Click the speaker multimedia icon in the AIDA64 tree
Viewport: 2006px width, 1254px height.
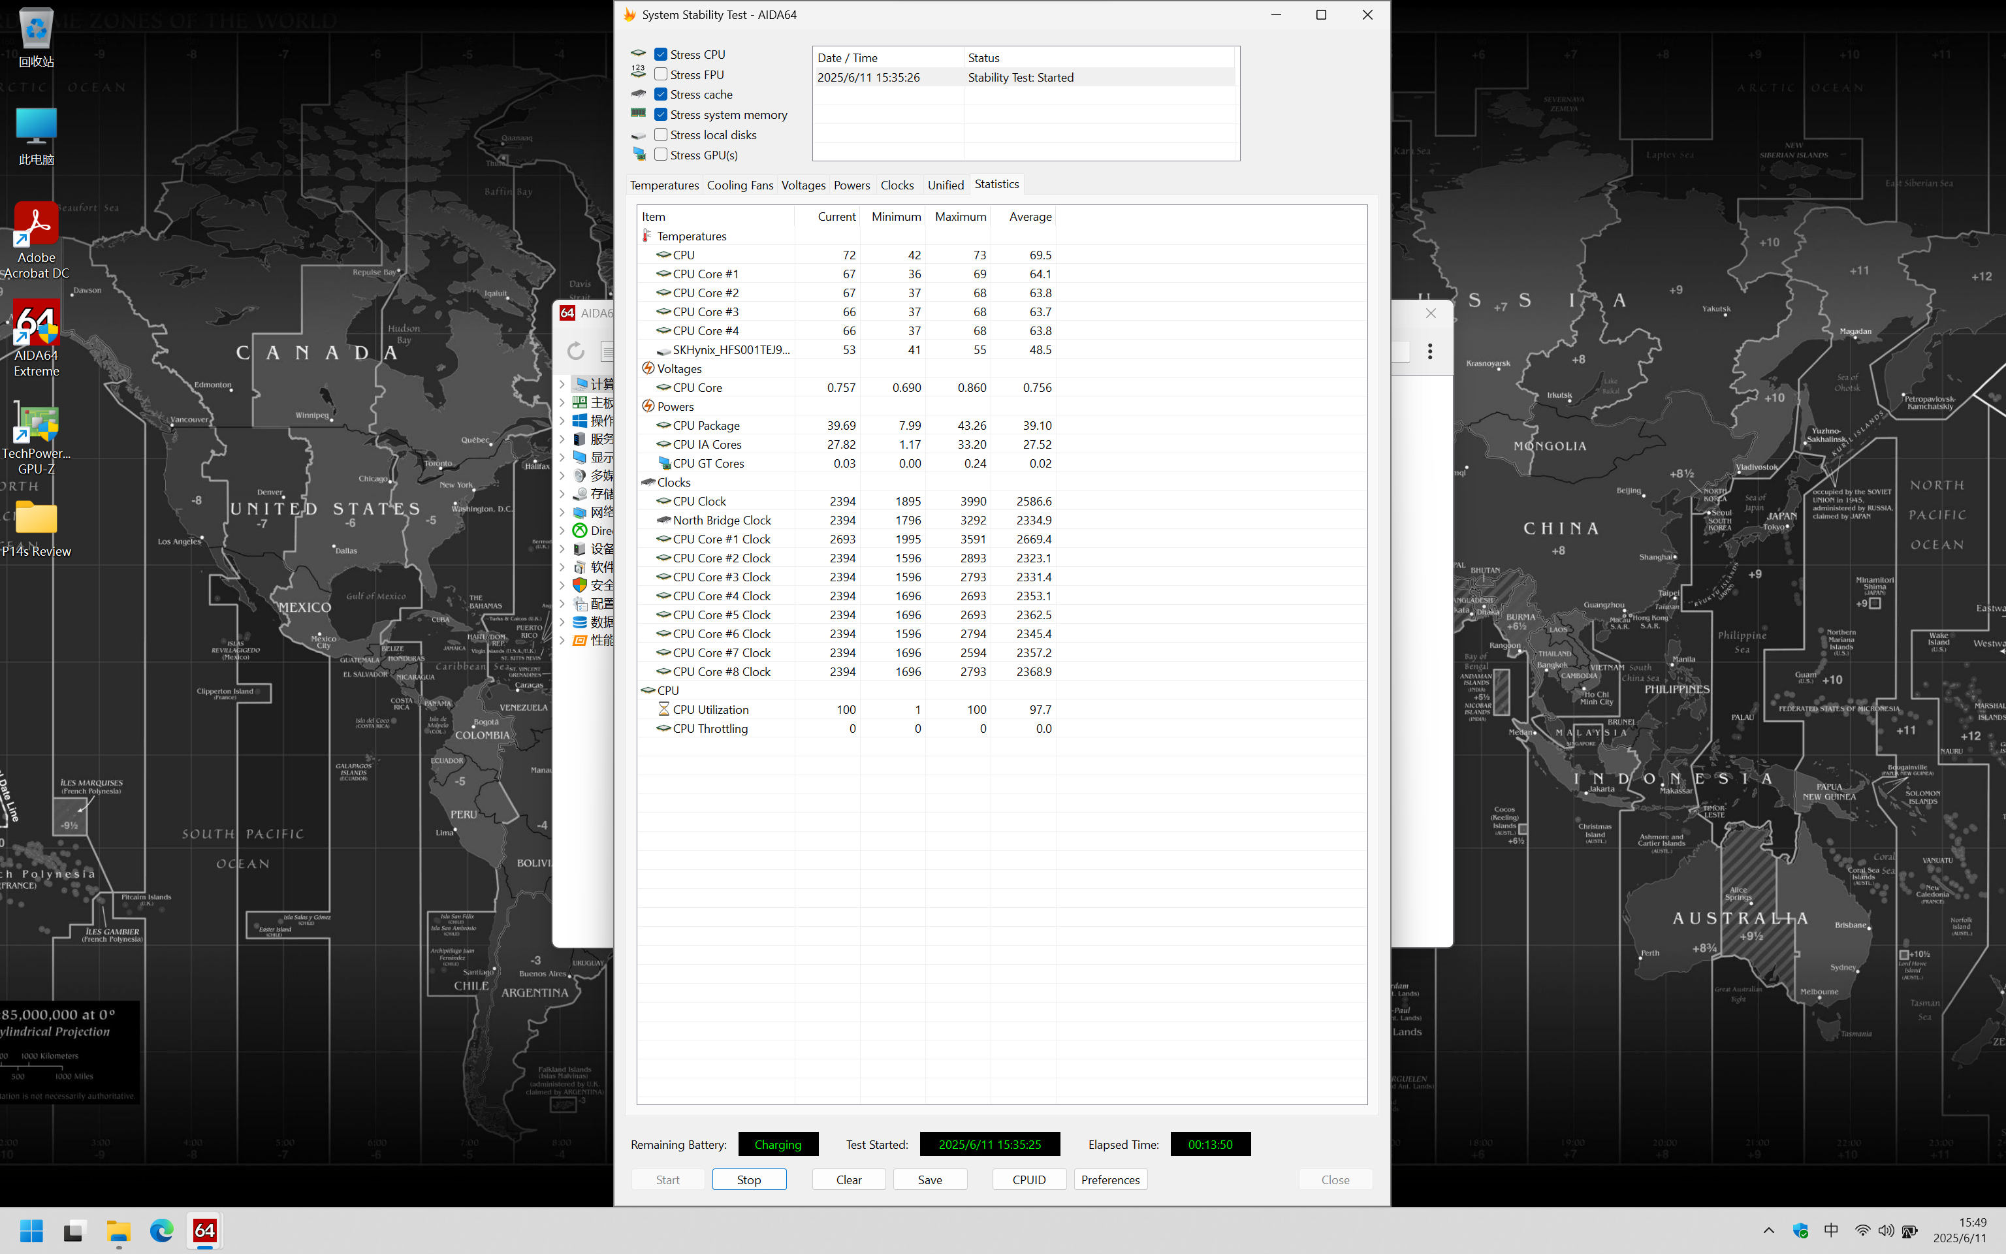[x=581, y=475]
